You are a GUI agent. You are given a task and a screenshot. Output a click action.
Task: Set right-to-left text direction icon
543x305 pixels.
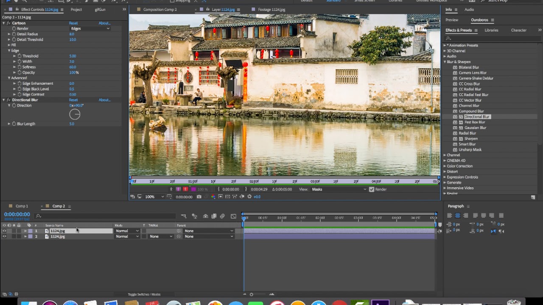pyautogui.click(x=501, y=231)
